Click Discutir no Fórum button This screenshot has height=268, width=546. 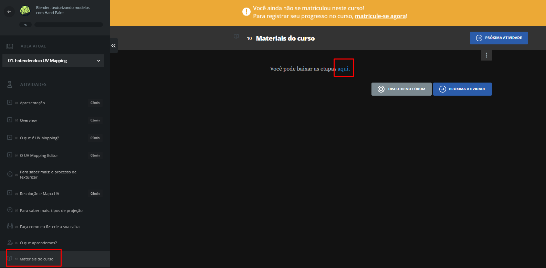pyautogui.click(x=401, y=89)
